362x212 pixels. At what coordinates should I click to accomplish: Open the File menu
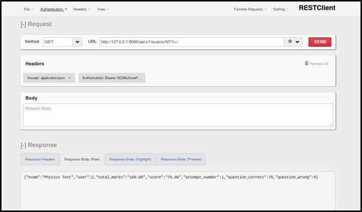click(x=29, y=9)
